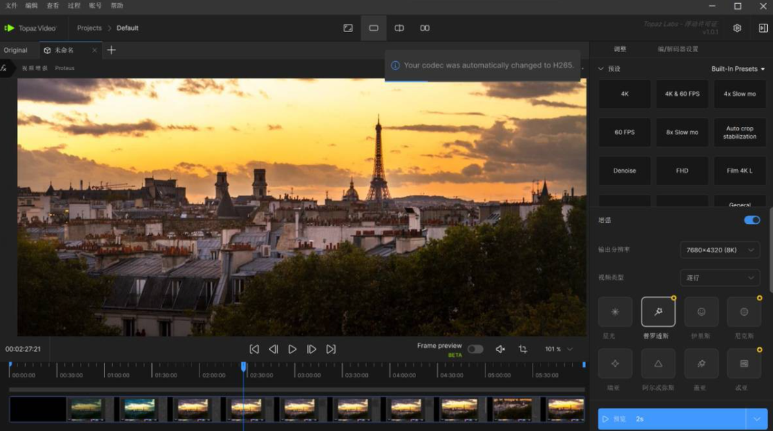The image size is (773, 431).
Task: Choose the Denoise preset
Action: (x=624, y=171)
